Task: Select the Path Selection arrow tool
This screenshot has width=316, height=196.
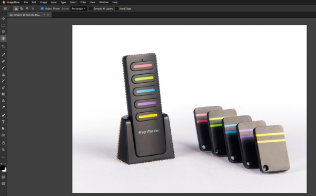Action: pos(3,129)
